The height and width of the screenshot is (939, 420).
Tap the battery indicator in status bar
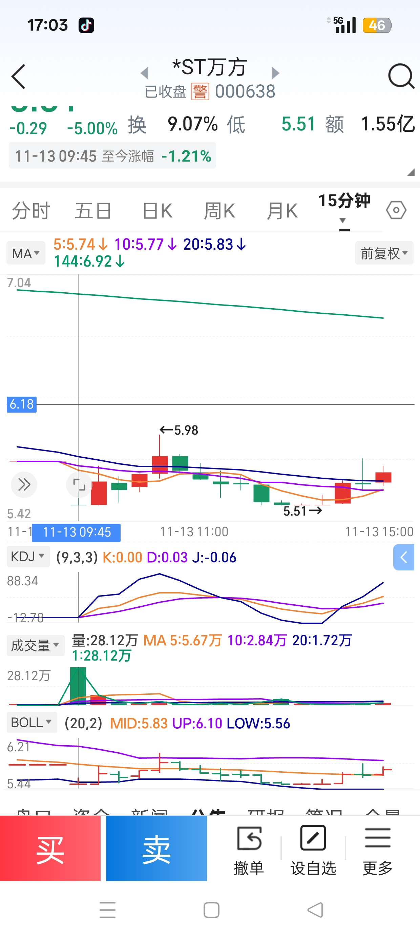[x=377, y=25]
